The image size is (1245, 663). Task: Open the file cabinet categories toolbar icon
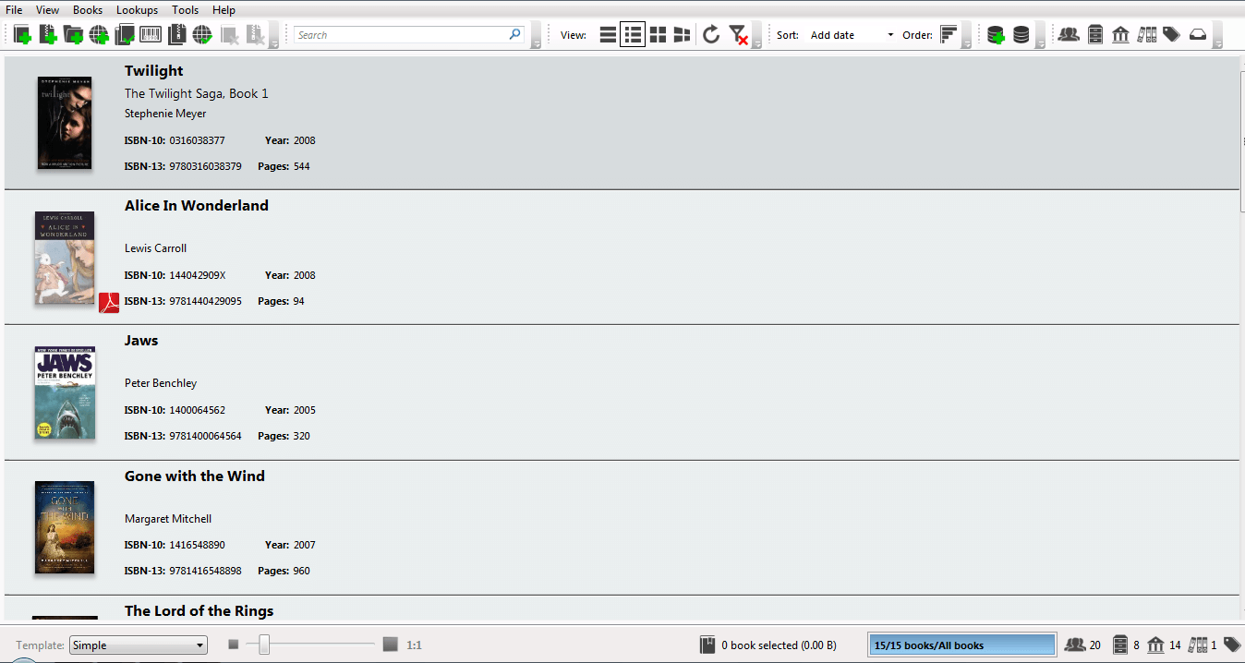pyautogui.click(x=1095, y=35)
